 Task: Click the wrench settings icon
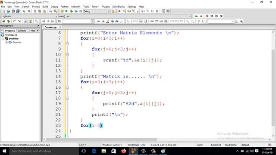pyautogui.click(x=241, y=21)
